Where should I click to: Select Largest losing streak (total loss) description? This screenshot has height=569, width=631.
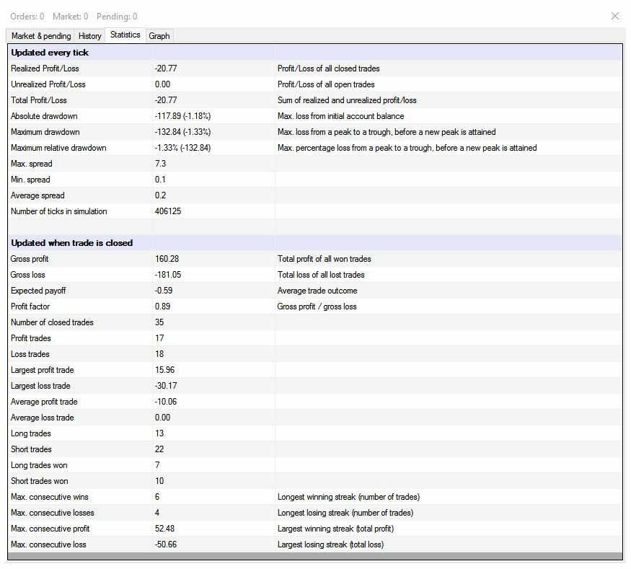[330, 544]
